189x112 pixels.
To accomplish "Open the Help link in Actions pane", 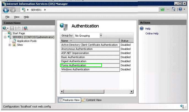I will pos(148,29).
